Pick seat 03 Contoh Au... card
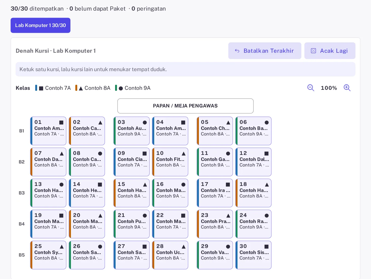371x279 pixels. 131,131
